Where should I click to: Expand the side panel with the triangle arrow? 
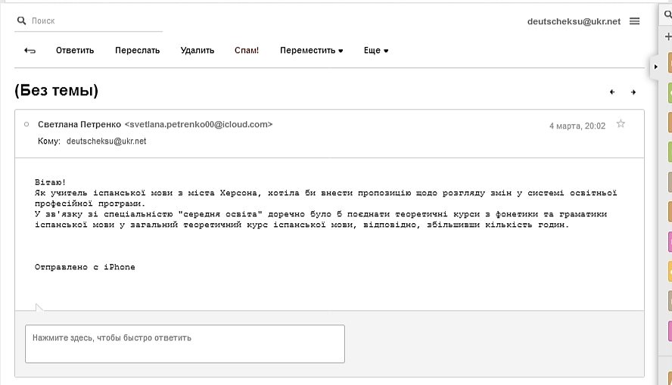[x=655, y=67]
